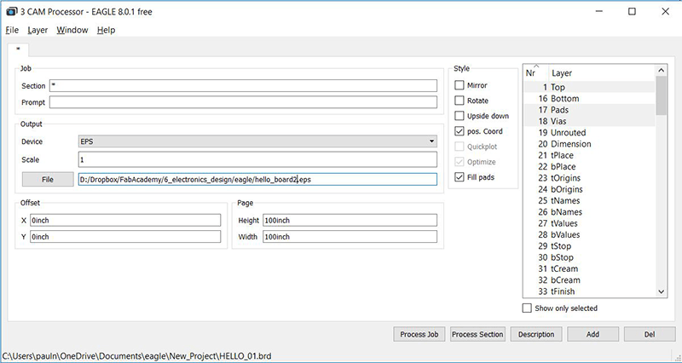Enable Show only selected checkbox
This screenshot has height=363, width=682.
(x=527, y=308)
